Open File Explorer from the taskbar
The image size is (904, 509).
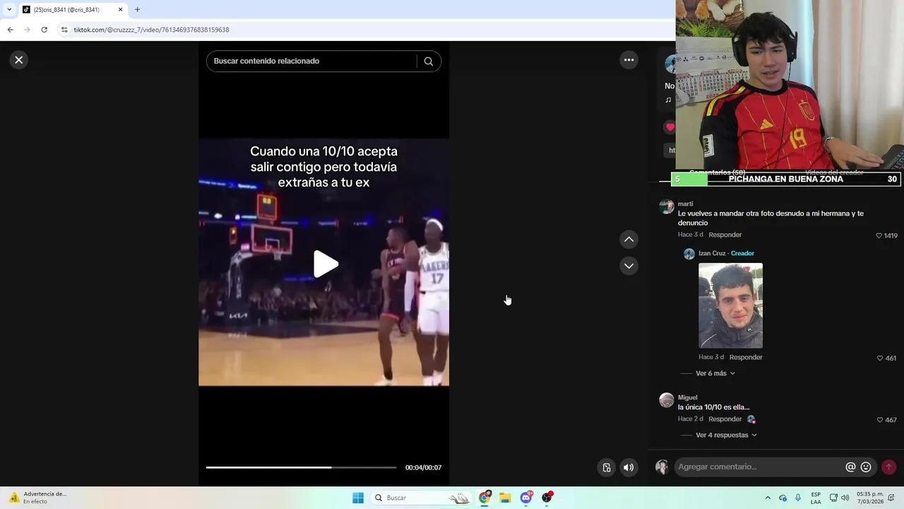(505, 498)
